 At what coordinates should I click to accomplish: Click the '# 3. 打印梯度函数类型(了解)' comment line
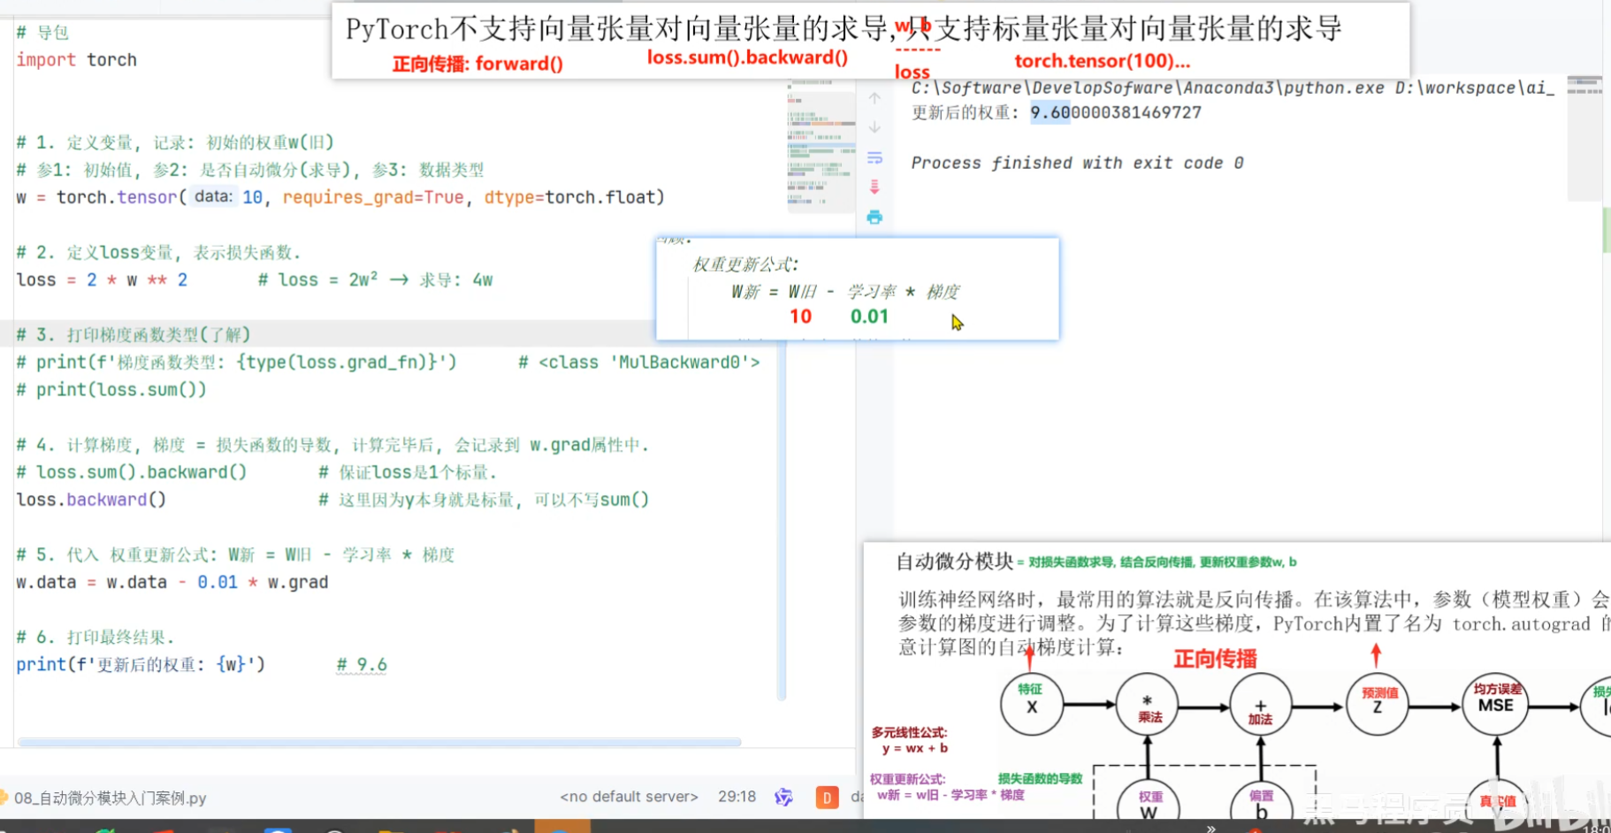click(134, 334)
